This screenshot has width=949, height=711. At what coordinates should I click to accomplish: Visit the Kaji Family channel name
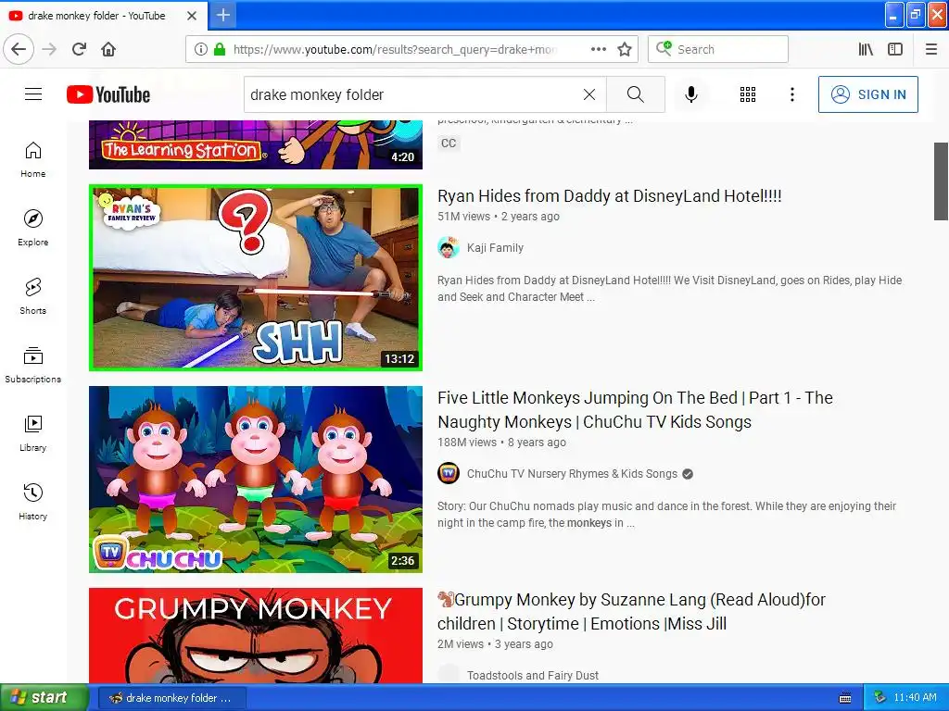click(x=495, y=248)
